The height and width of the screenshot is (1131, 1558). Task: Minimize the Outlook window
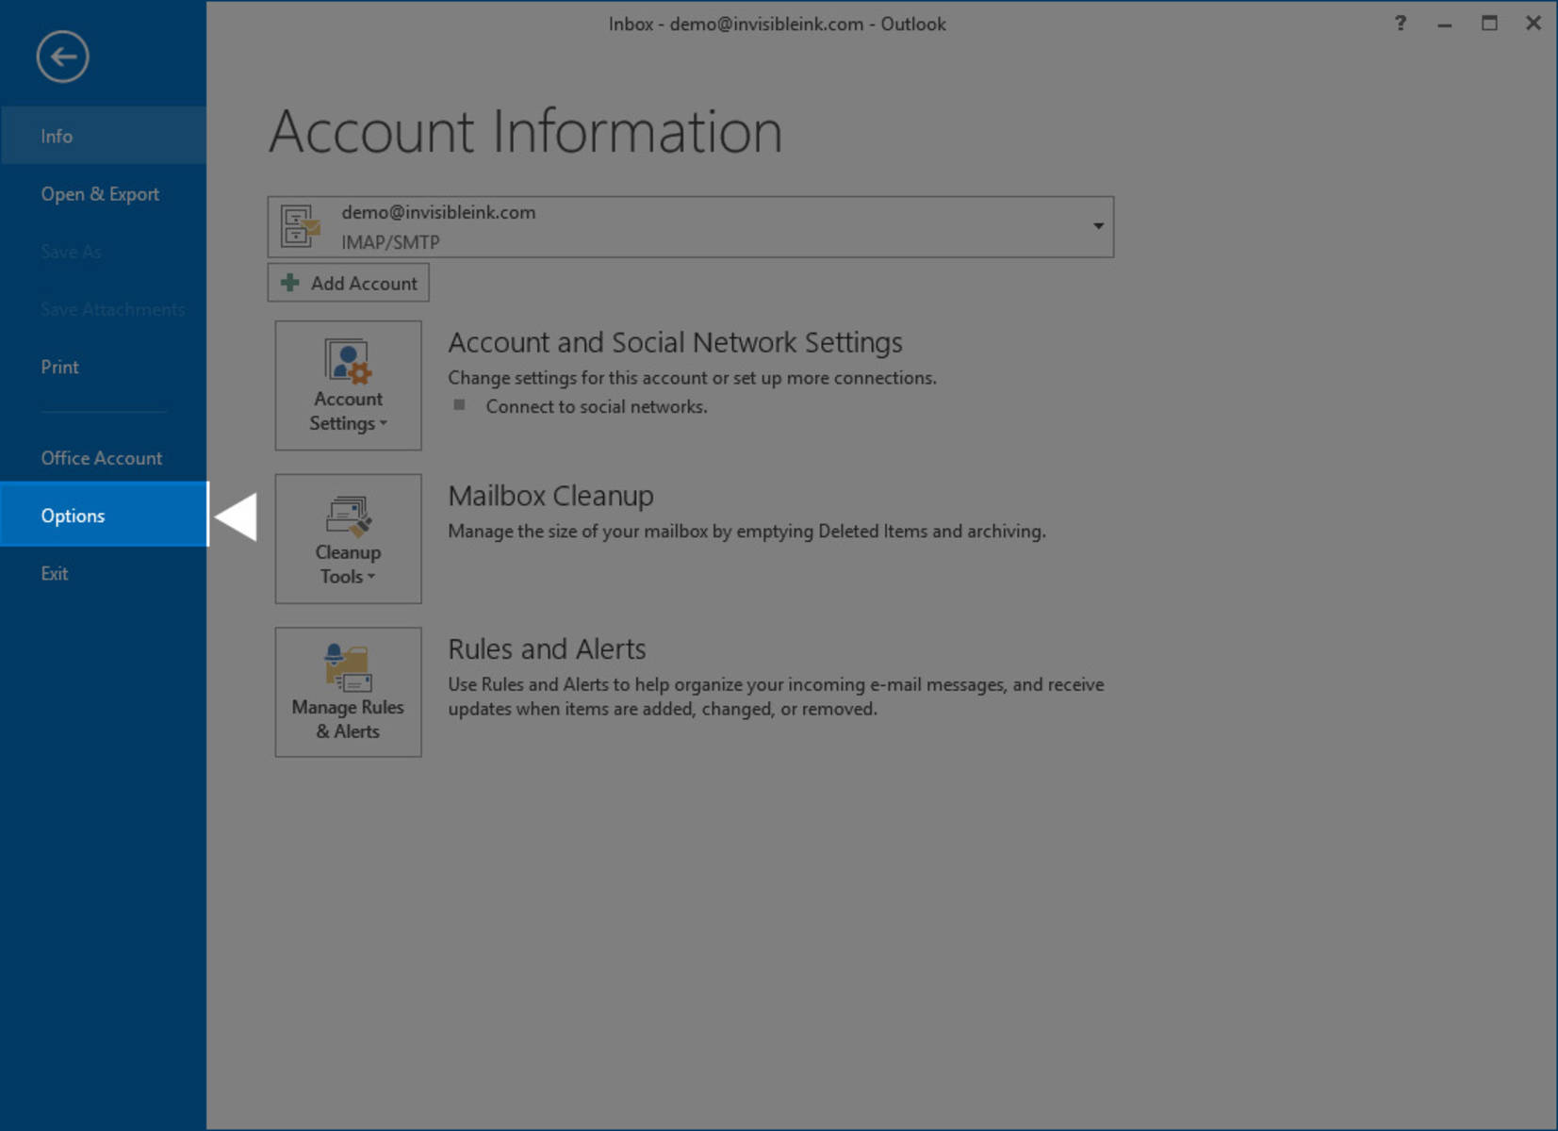(x=1444, y=24)
